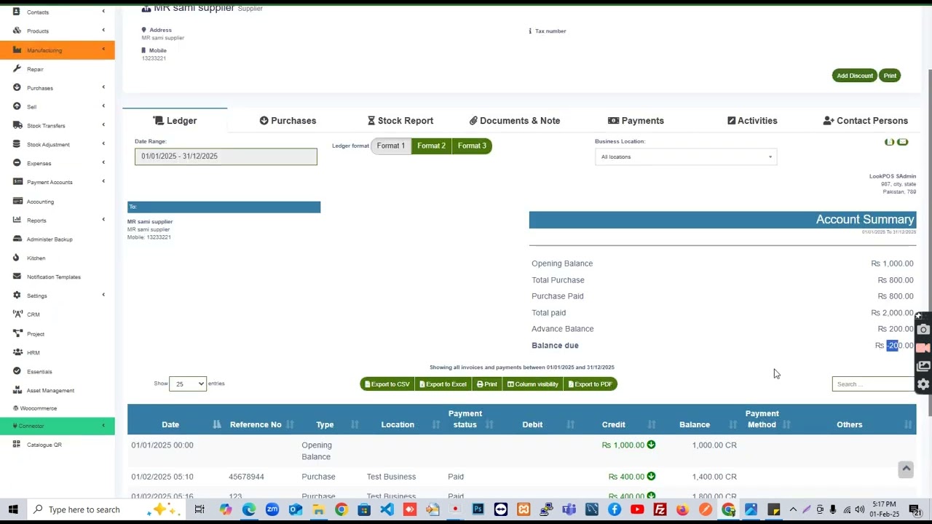Expand the Reports sidebar menu
The height and width of the screenshot is (524, 932).
pyautogui.click(x=57, y=220)
